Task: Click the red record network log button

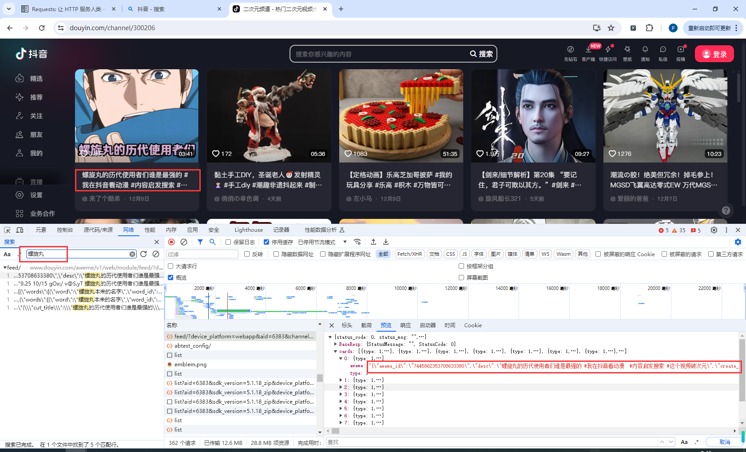Action: point(171,242)
